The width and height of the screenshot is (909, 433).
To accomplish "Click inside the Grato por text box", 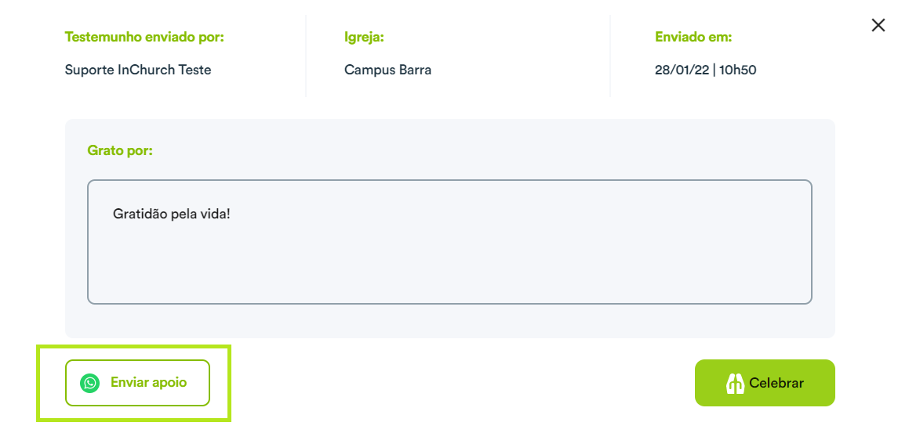I will pyautogui.click(x=449, y=241).
